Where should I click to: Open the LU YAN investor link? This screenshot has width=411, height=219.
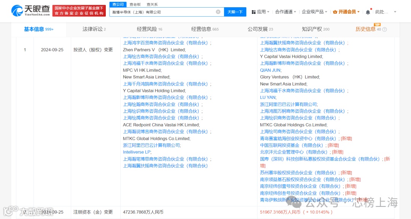pos(268,97)
